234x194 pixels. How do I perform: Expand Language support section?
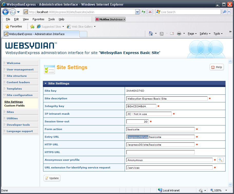click(21, 131)
